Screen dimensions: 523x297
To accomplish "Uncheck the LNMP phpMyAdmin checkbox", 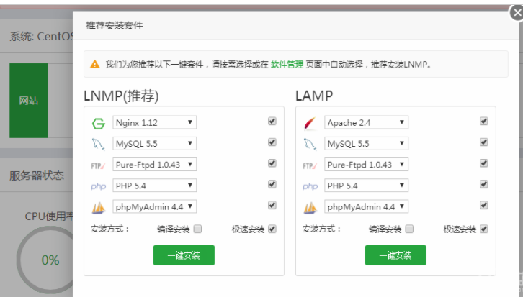I will pos(272,205).
